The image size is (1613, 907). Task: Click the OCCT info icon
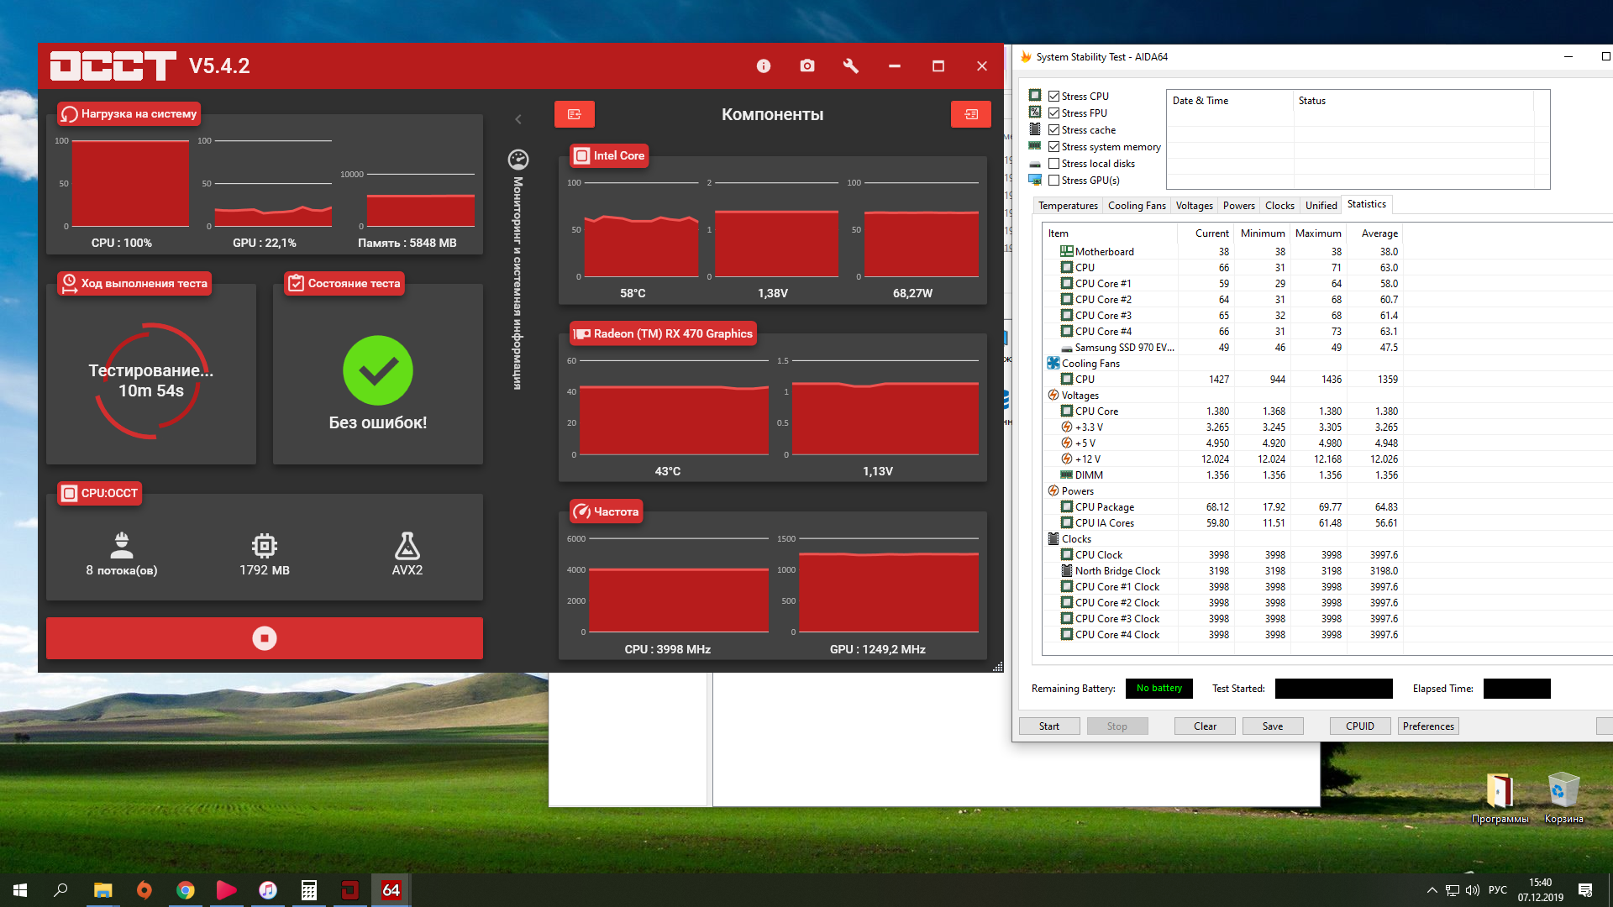tap(763, 66)
